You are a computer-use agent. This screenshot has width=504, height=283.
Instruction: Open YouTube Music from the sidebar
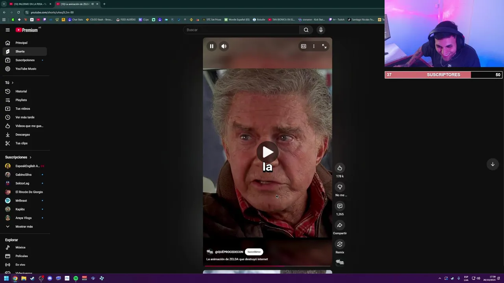25,69
